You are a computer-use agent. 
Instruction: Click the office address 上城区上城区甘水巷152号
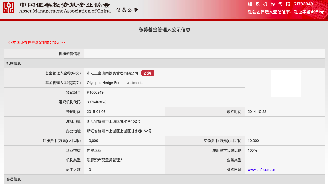coord(119,131)
